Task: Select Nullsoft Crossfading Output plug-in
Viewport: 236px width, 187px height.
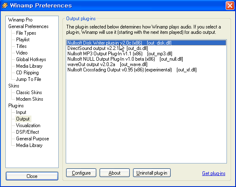Action: (132, 70)
